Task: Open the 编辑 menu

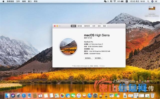Action: (x=24, y=1)
